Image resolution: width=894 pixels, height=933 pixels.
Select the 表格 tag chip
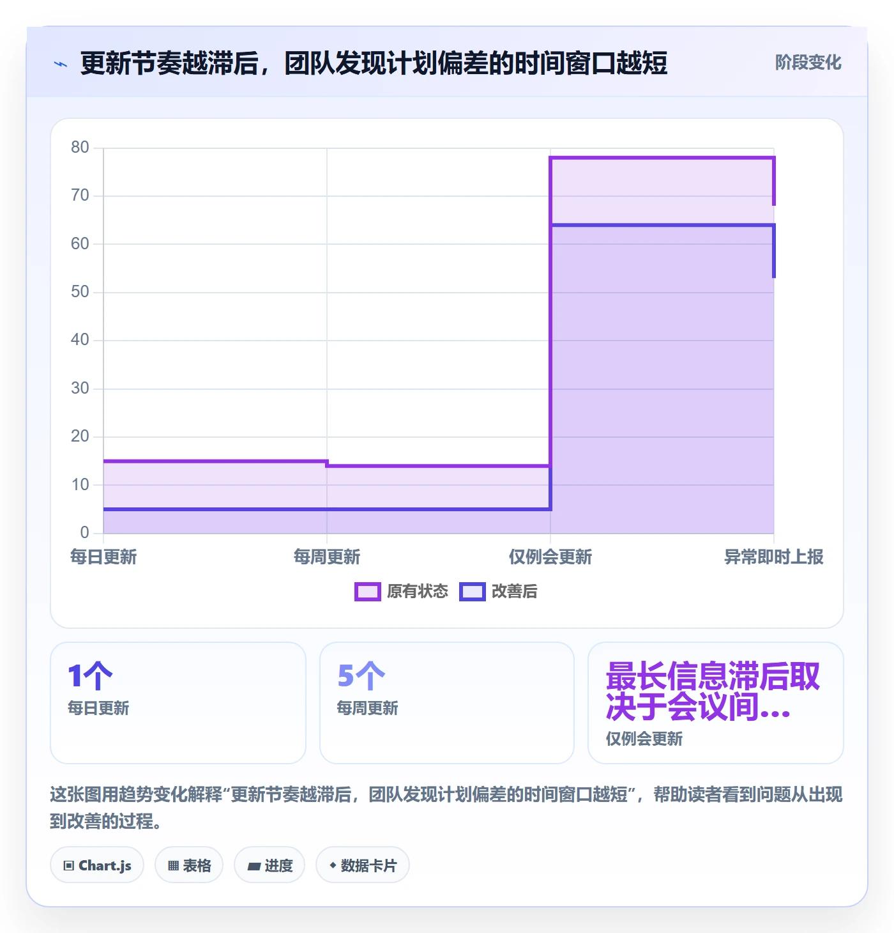tap(189, 865)
